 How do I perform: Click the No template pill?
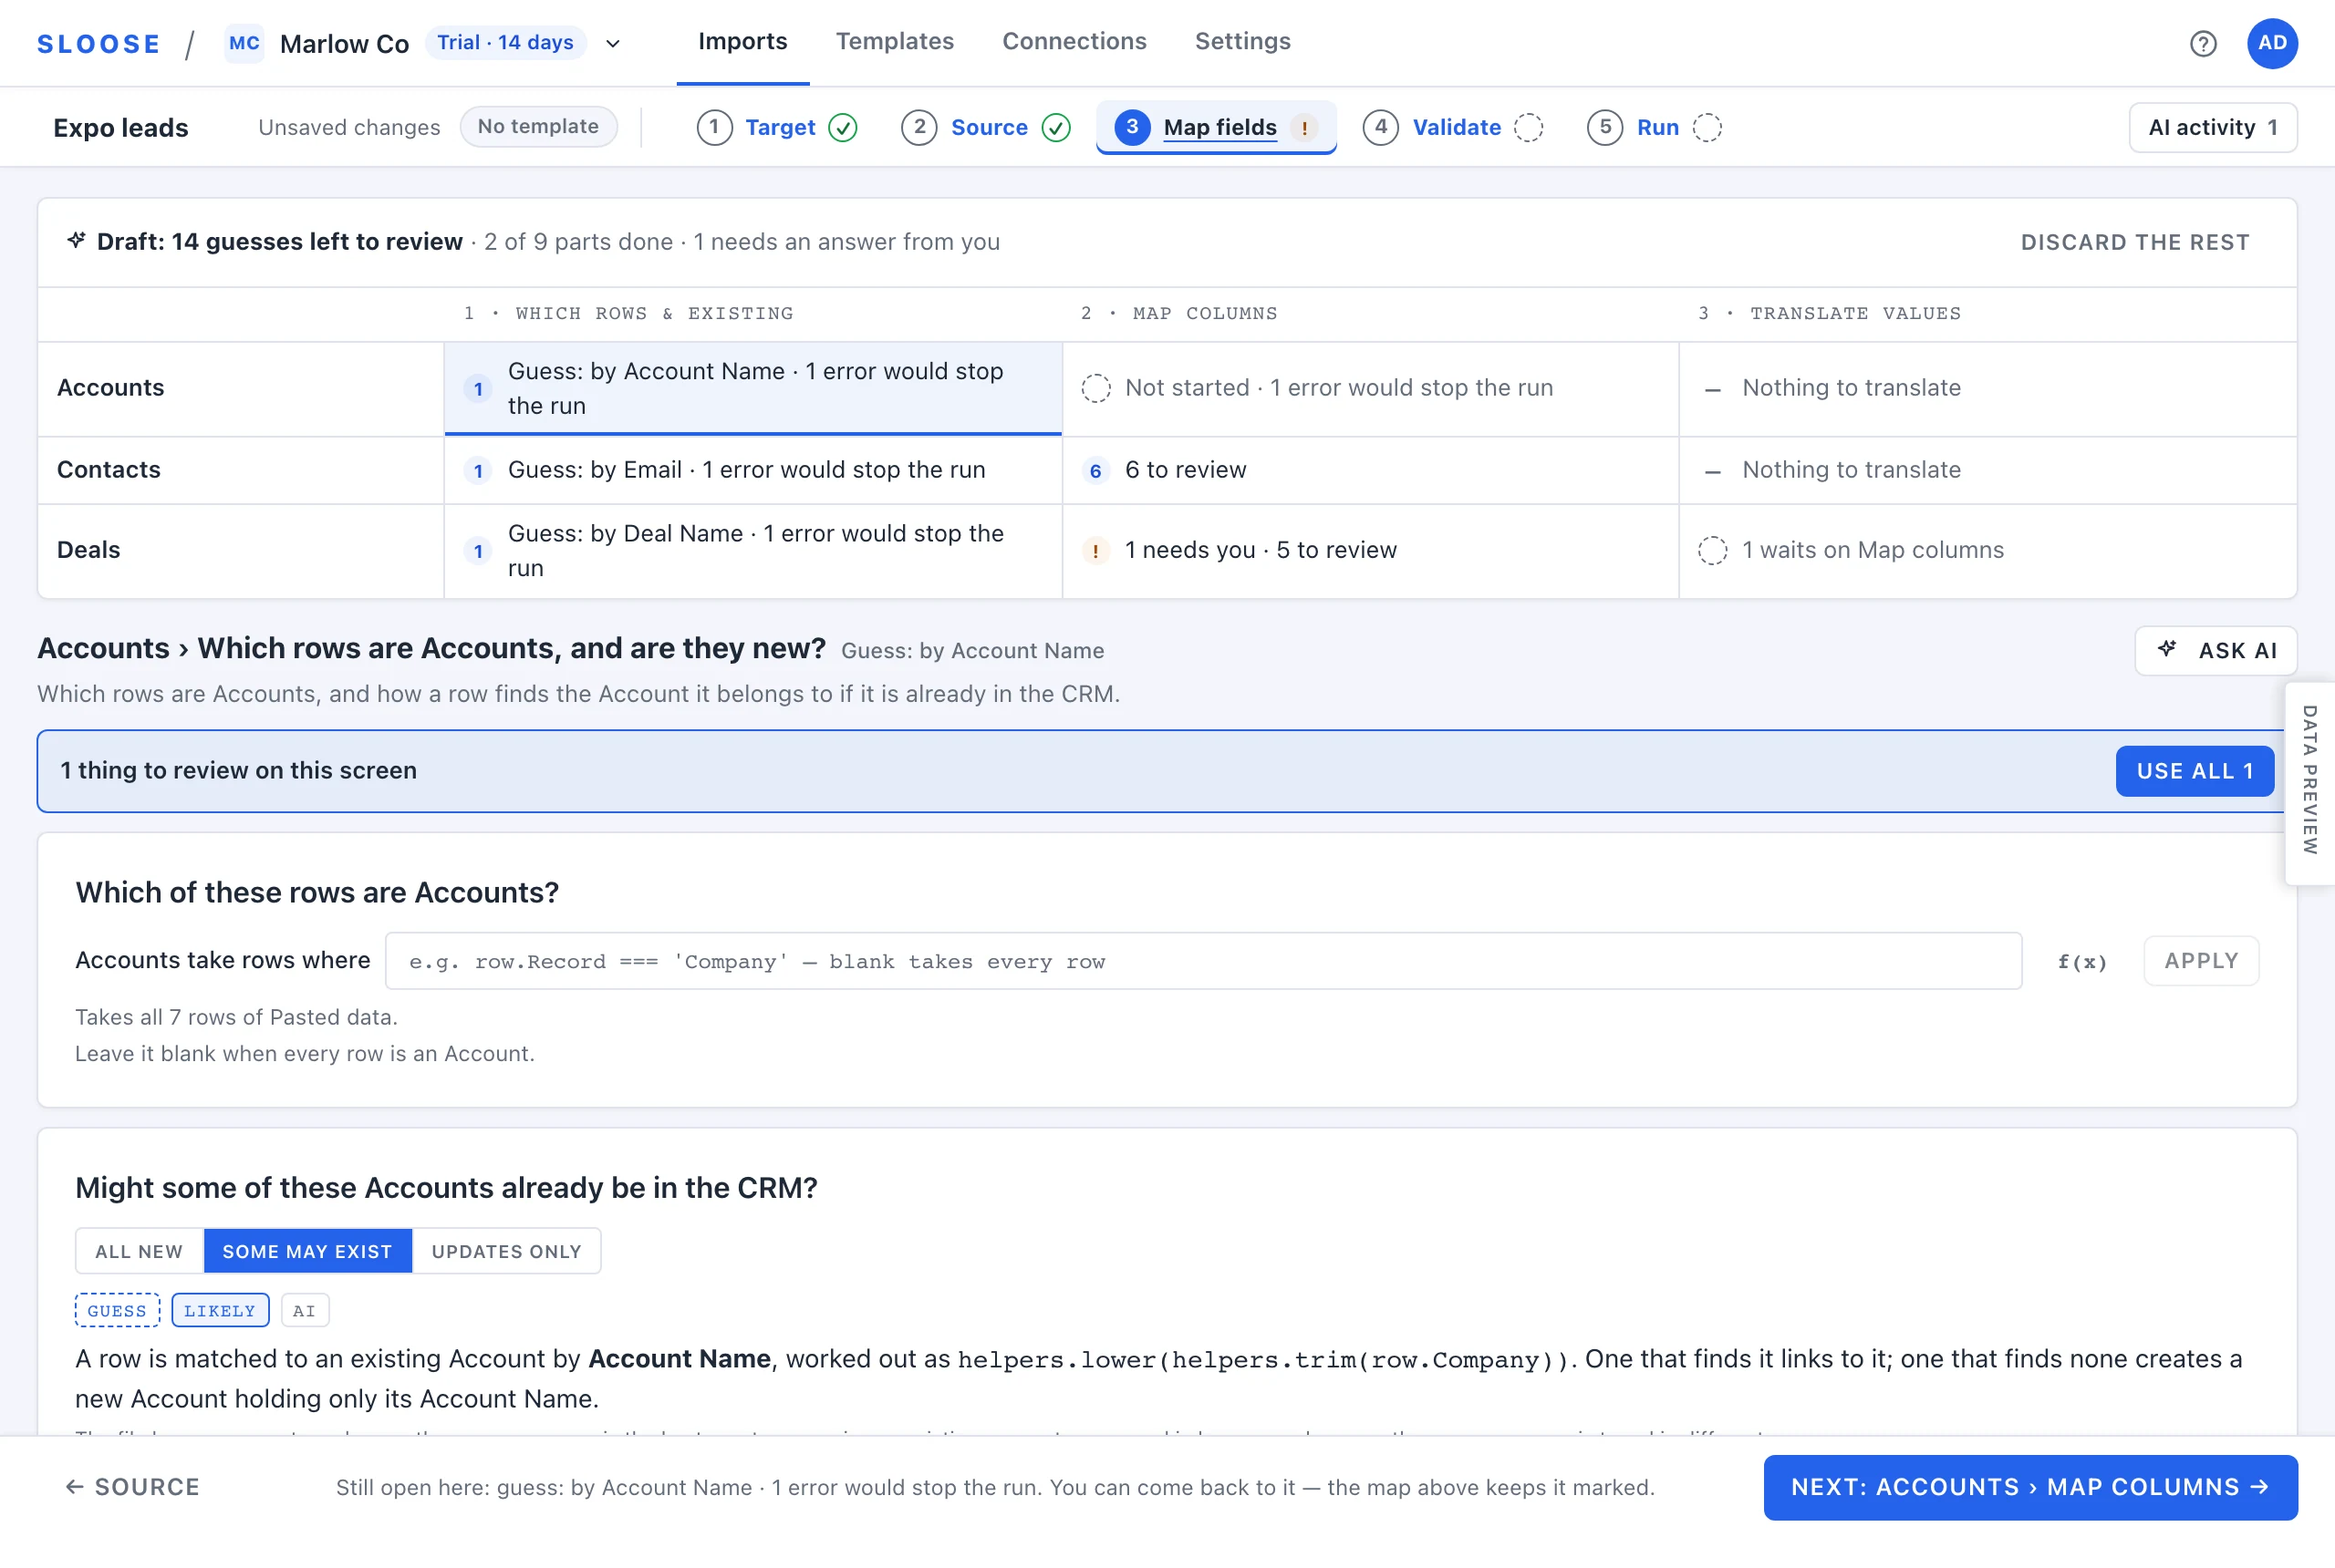point(538,126)
